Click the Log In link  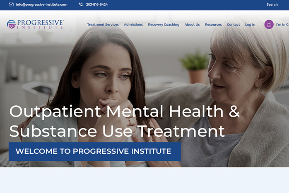[250, 24]
